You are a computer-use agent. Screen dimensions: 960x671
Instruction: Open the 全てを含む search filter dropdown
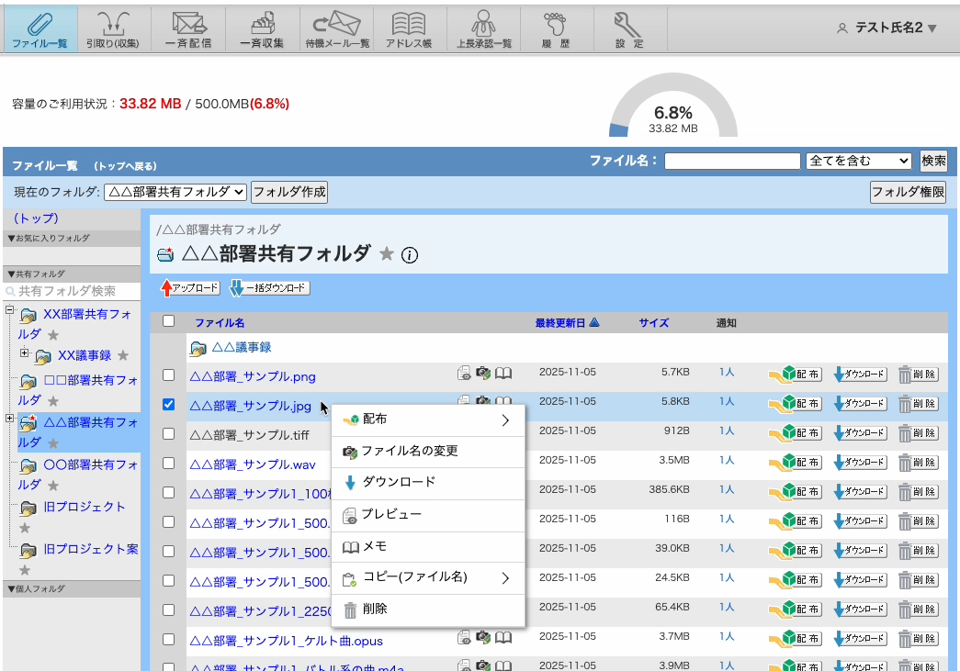[857, 161]
